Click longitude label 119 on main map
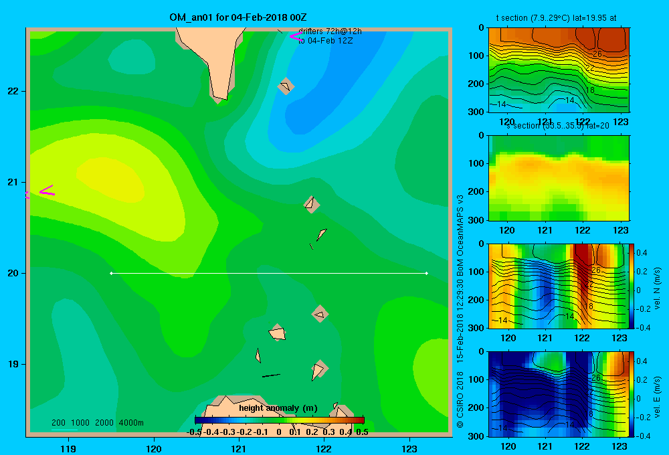Viewport: 669px width, 455px height. point(68,448)
